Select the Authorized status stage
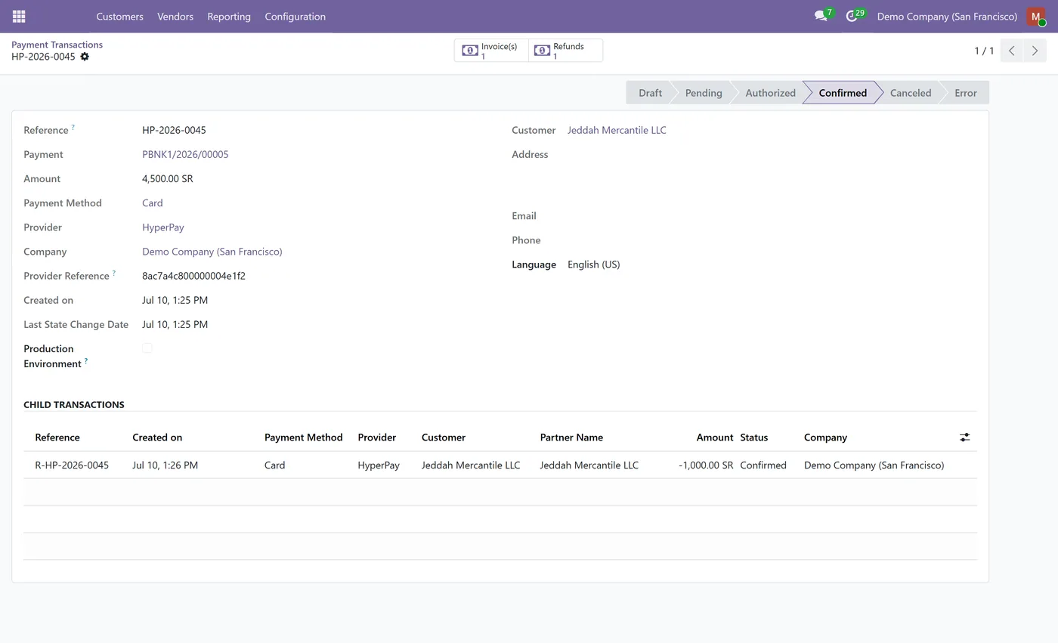Viewport: 1058px width, 643px height. pyautogui.click(x=770, y=93)
